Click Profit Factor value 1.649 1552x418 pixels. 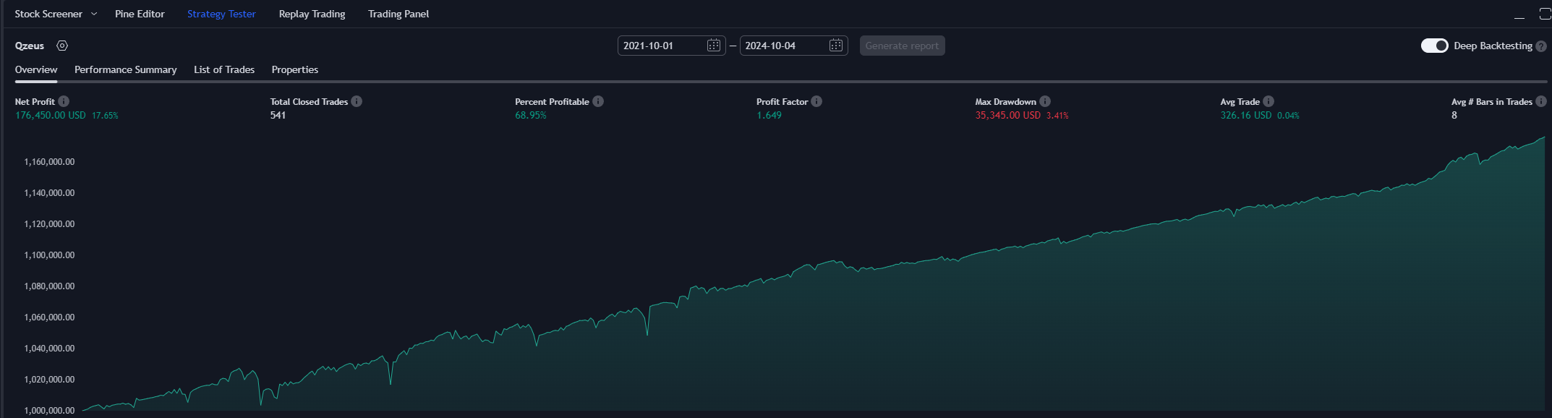tap(769, 115)
